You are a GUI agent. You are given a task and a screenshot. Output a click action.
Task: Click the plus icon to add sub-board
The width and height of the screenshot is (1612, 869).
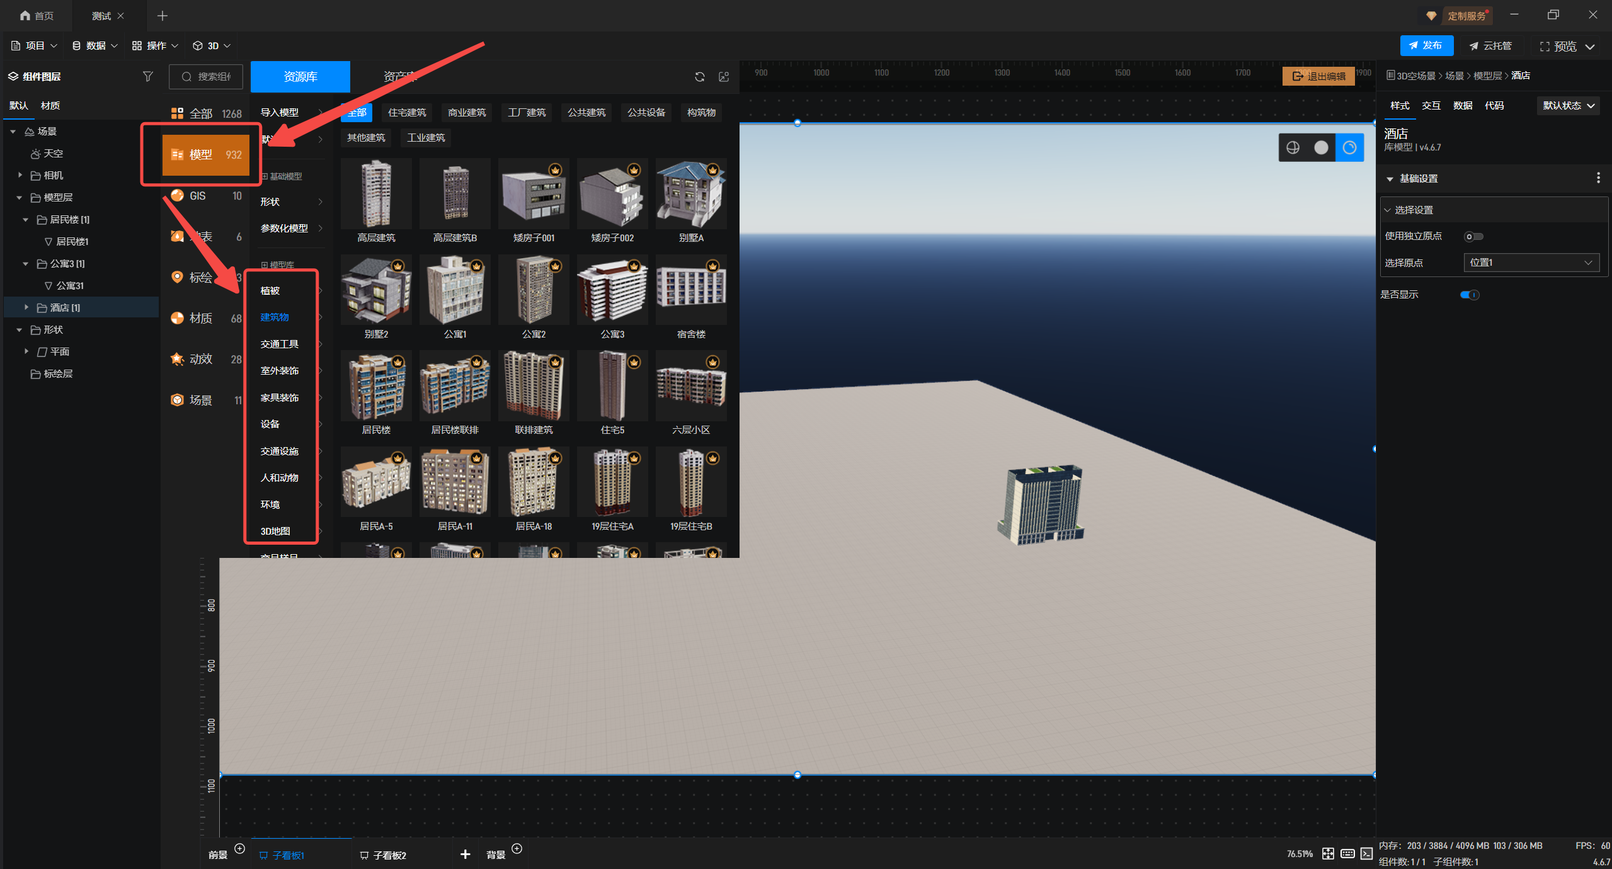tap(465, 855)
